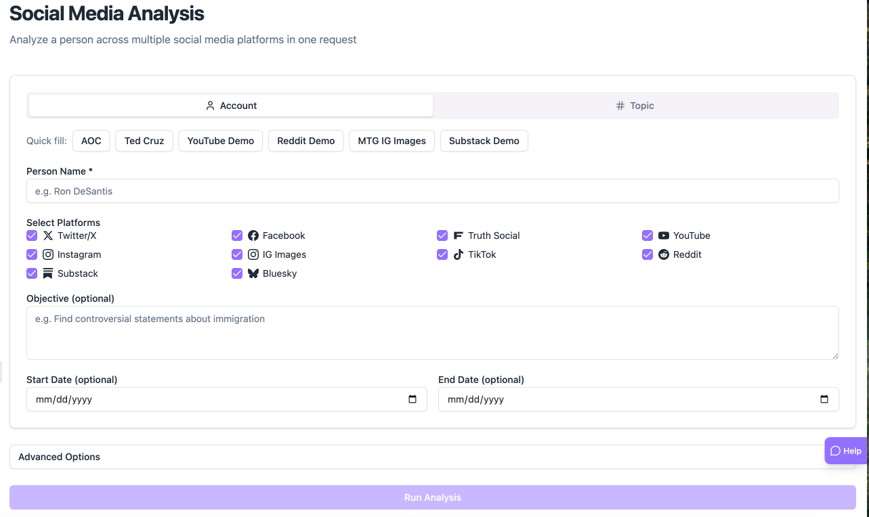Viewport: 869px width, 517px height.
Task: Switch to the Account tab
Action: (x=231, y=106)
